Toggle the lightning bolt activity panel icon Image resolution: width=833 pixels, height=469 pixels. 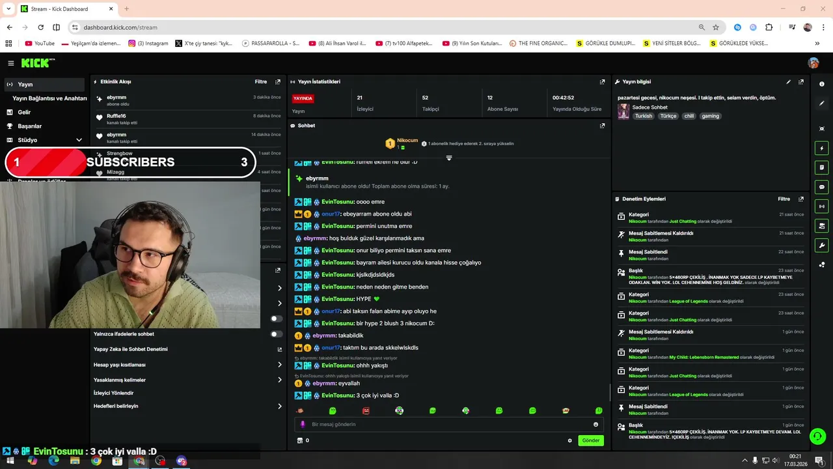822,149
